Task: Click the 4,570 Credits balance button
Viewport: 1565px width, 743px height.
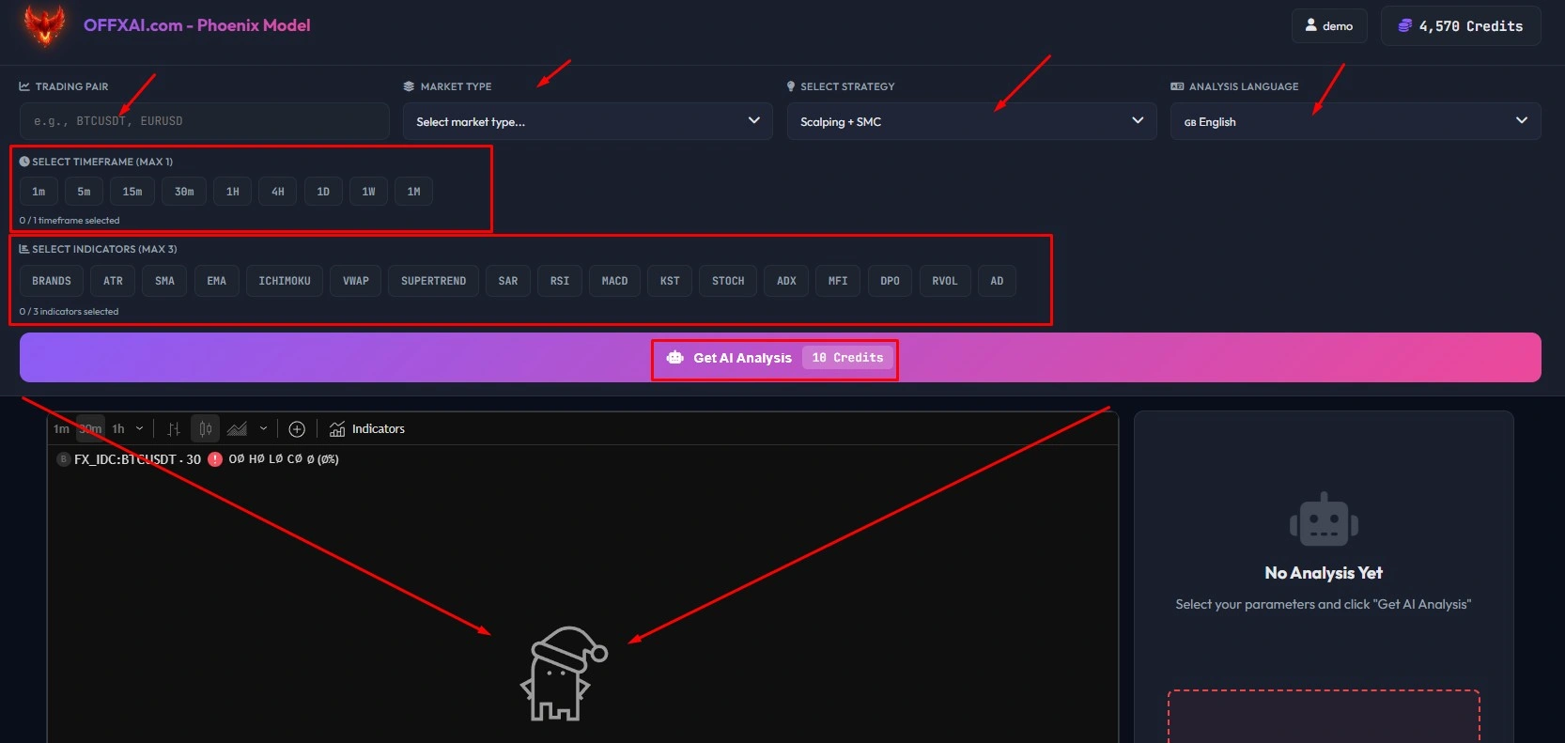Action: coord(1460,26)
